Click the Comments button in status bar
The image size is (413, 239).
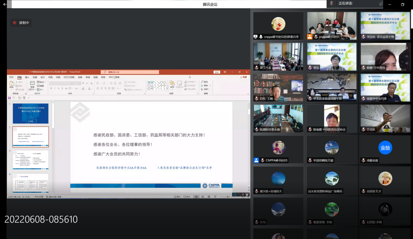187,197
